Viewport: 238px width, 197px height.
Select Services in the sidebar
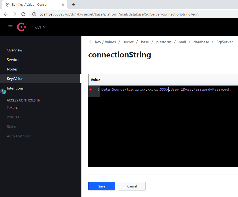coord(13,59)
